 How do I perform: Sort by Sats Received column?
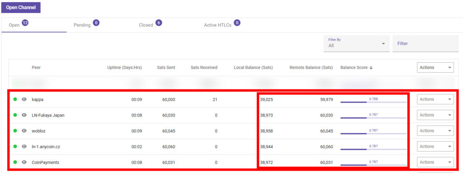[204, 68]
